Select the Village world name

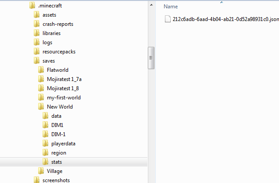[x=55, y=171]
